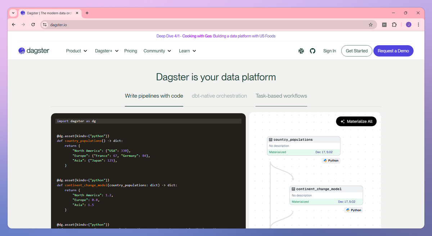Open the Pricing link
Viewport: 432px width, 236px height.
click(131, 51)
